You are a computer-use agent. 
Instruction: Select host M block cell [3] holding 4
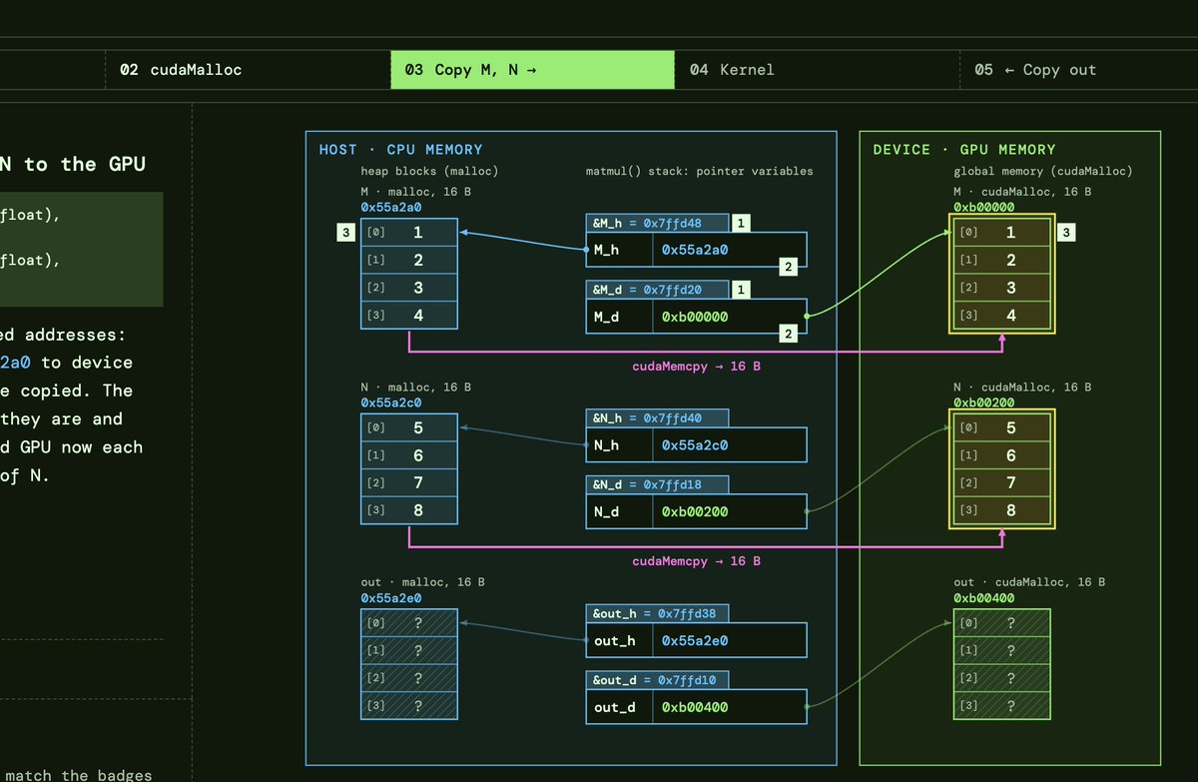click(x=409, y=316)
